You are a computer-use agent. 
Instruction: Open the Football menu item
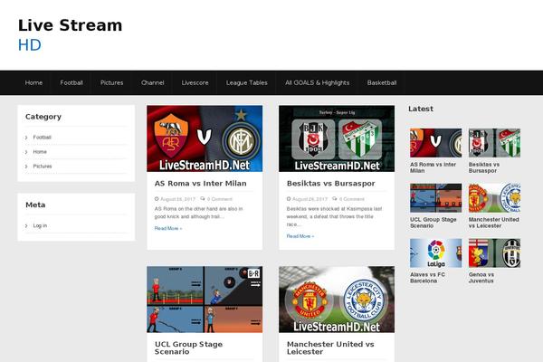click(71, 82)
